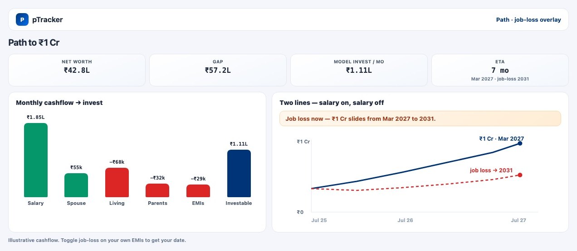Click the job loss → 2031 line label
Image resolution: width=577 pixels, height=251 pixels.
click(491, 170)
